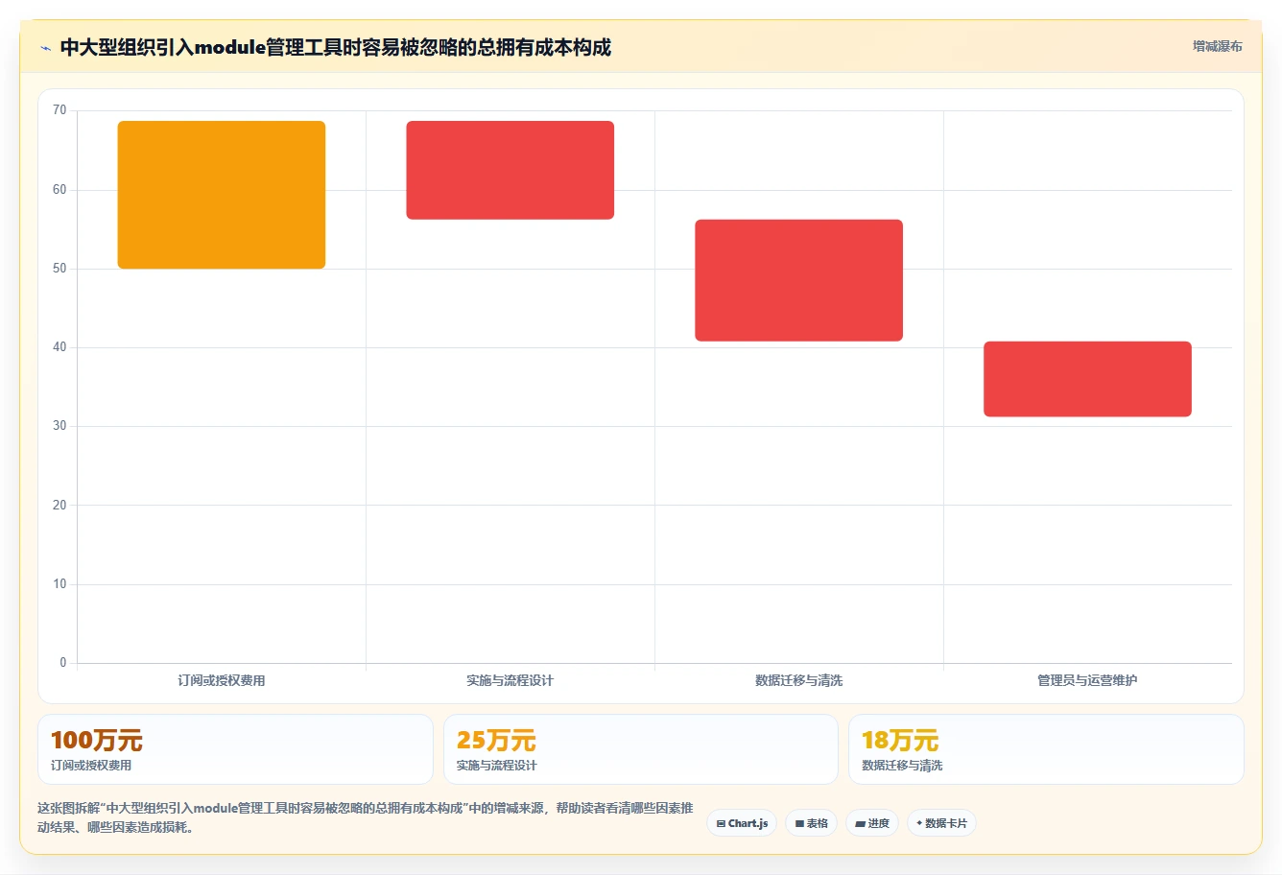This screenshot has height=875, width=1282.
Task: Open the 25万元 实施与流程设计 card
Action: click(641, 749)
